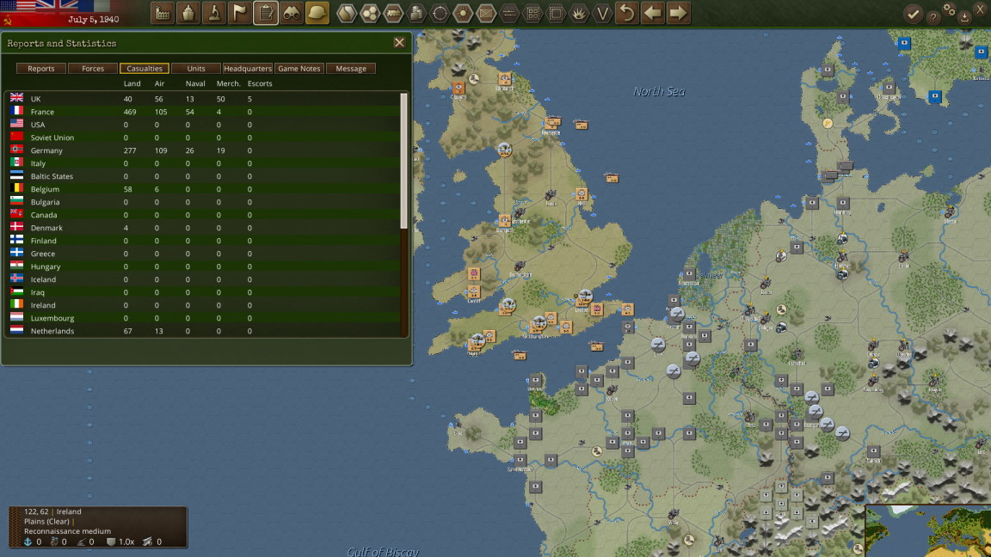Toggle the crosshair target overlay icon
991x557 pixels.
point(440,13)
